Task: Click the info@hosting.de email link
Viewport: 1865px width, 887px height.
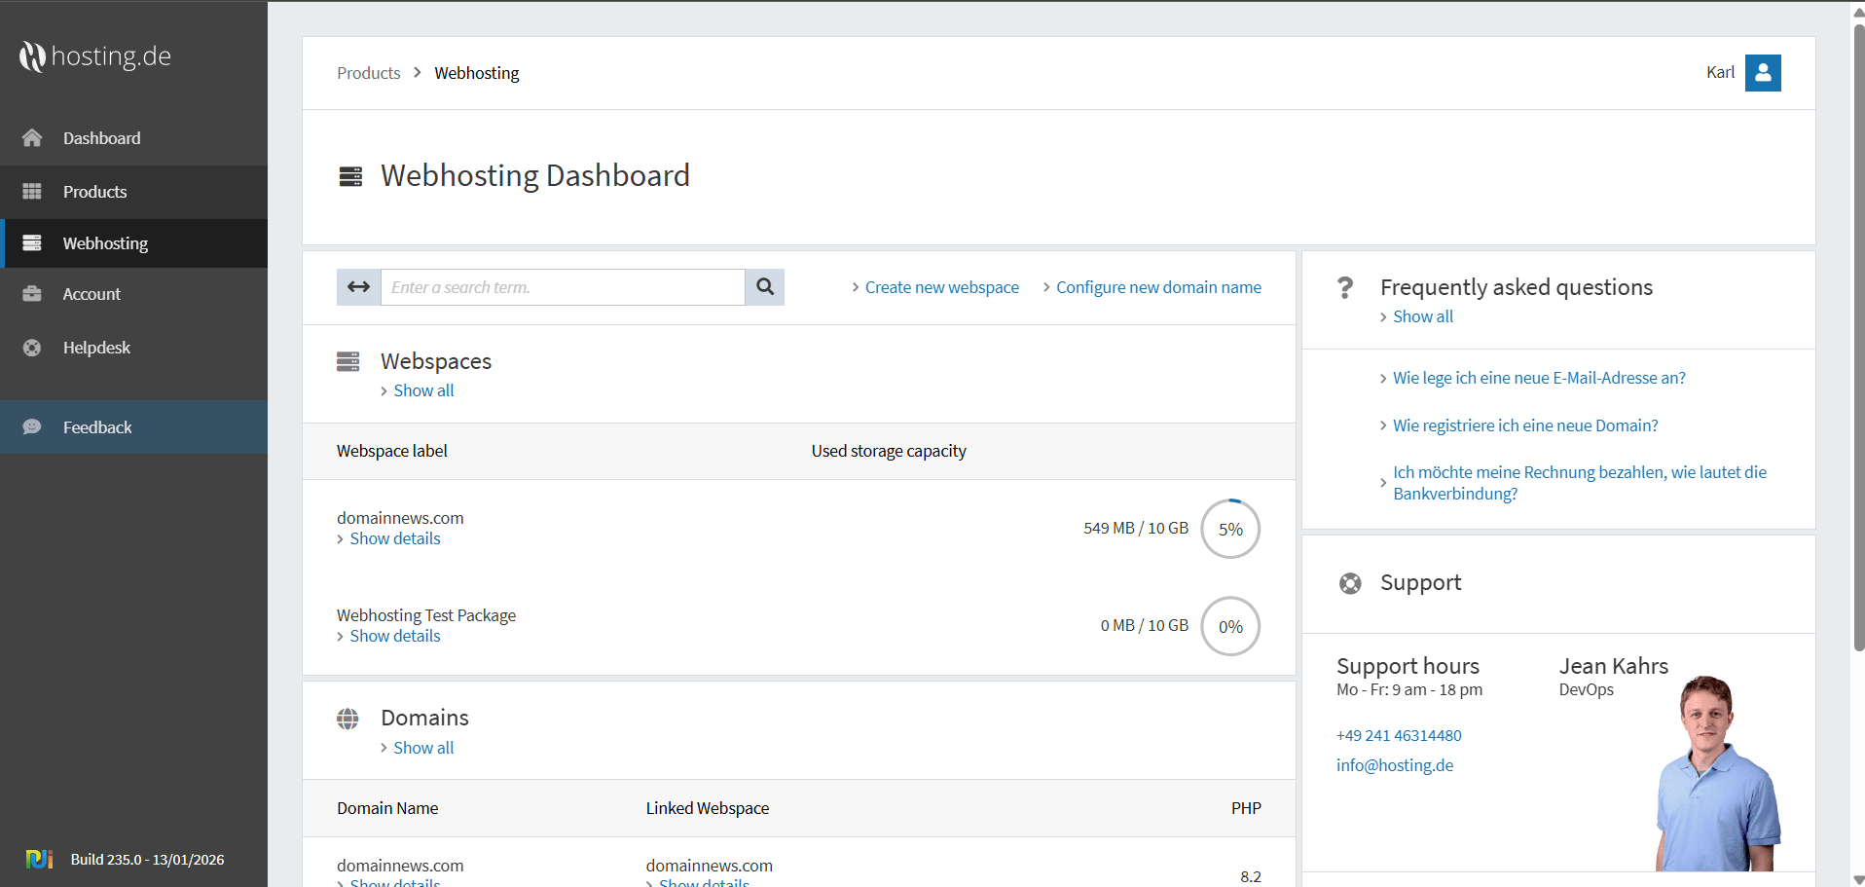Action: click(1394, 765)
